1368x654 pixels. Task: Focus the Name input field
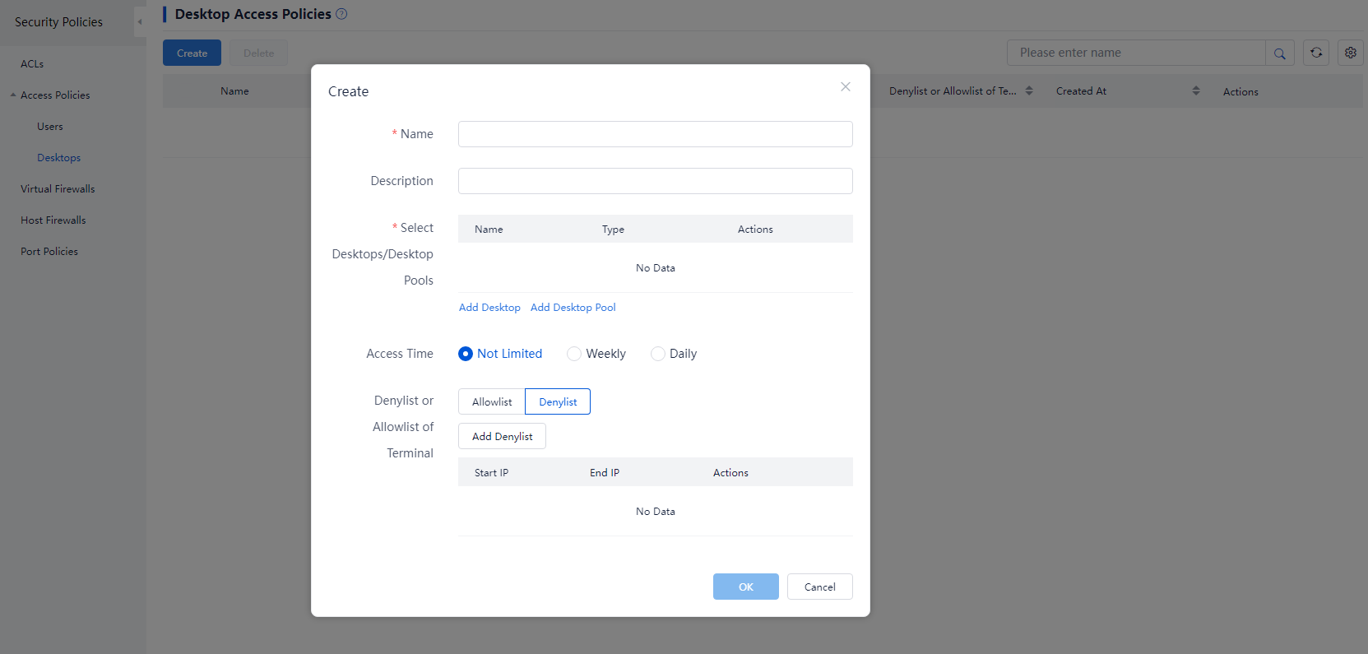pos(656,134)
